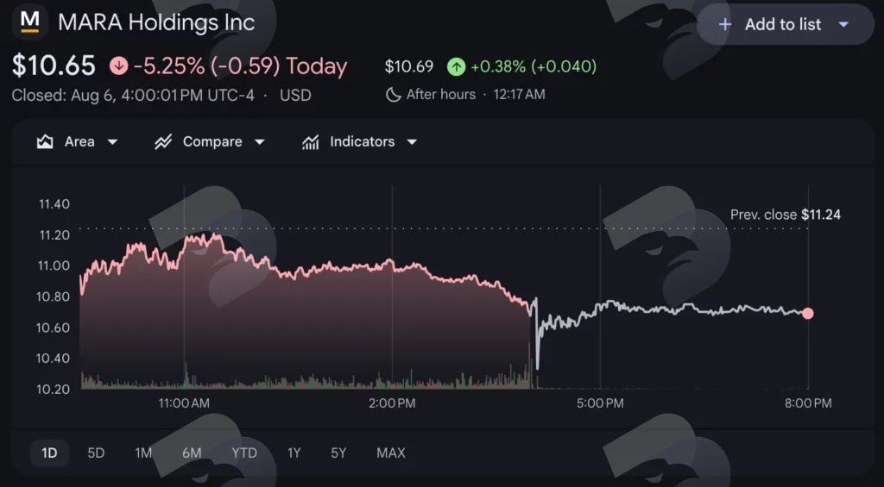The width and height of the screenshot is (884, 487).
Task: Open the Add to list dropdown caret
Action: click(x=843, y=25)
